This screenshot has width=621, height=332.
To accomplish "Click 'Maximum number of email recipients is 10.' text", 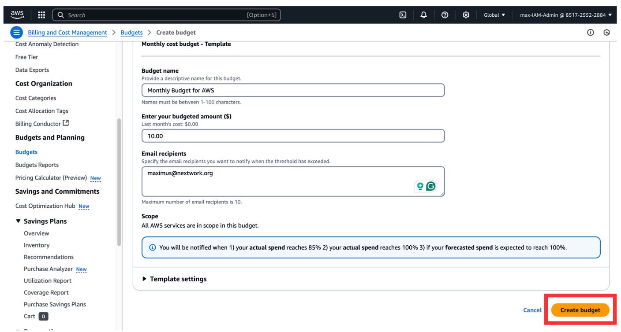I will pyautogui.click(x=191, y=202).
